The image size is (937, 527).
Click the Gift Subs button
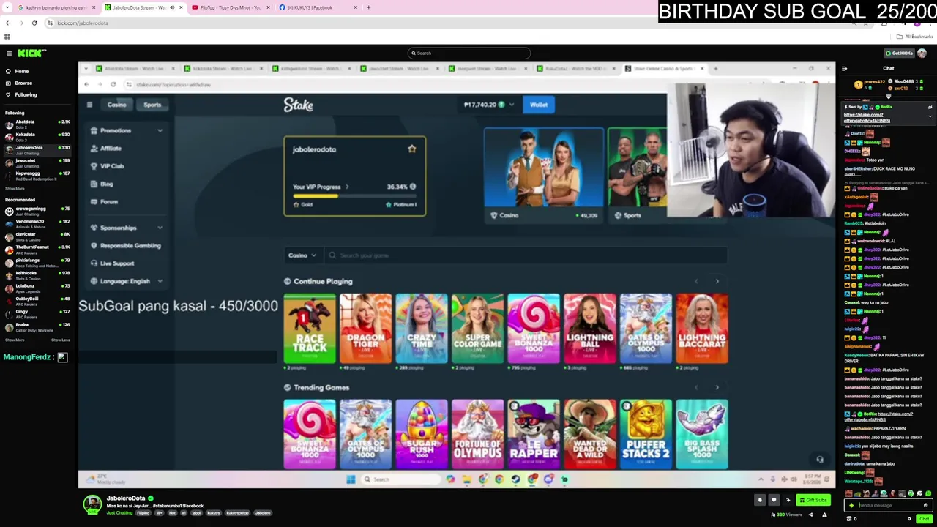pos(813,500)
